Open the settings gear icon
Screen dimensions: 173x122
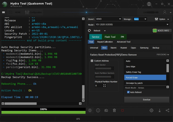151,110
